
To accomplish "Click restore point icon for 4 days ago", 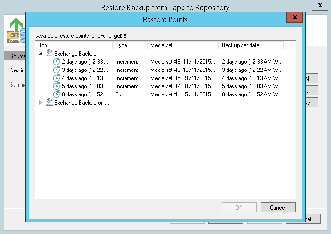I will [57, 78].
